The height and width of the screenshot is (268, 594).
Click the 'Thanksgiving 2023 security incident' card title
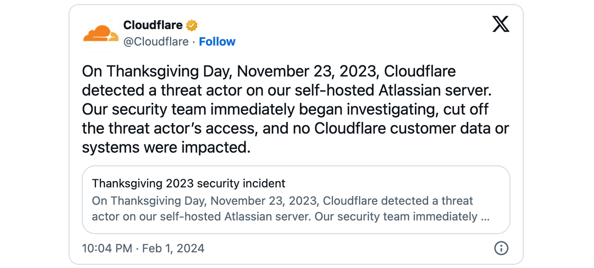click(x=188, y=183)
